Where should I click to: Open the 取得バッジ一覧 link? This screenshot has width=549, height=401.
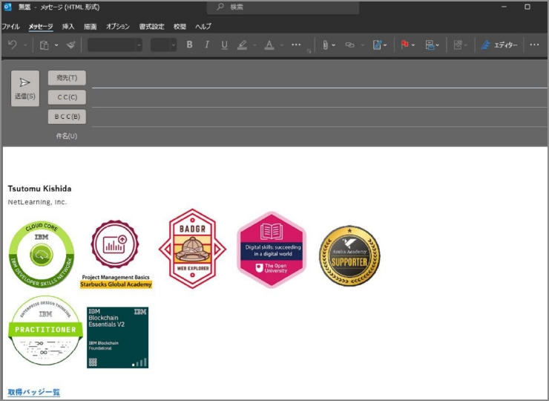(x=33, y=392)
